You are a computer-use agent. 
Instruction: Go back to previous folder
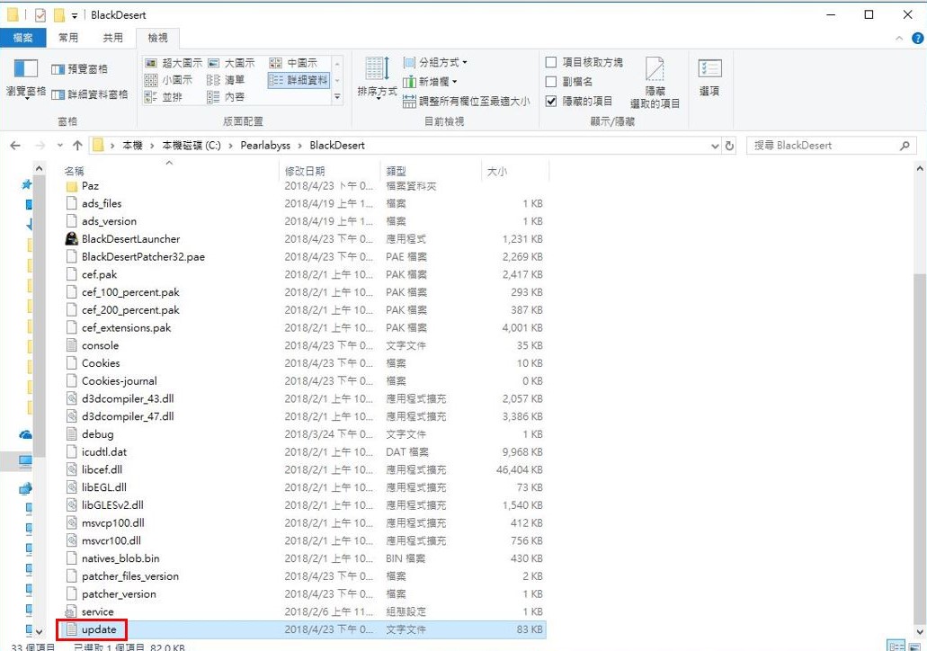(x=15, y=146)
